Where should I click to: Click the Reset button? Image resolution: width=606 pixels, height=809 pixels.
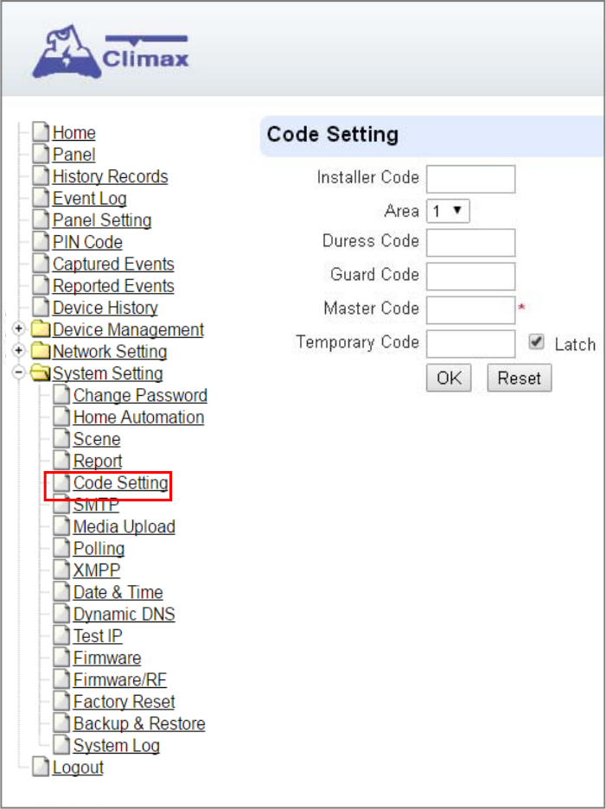tap(520, 379)
